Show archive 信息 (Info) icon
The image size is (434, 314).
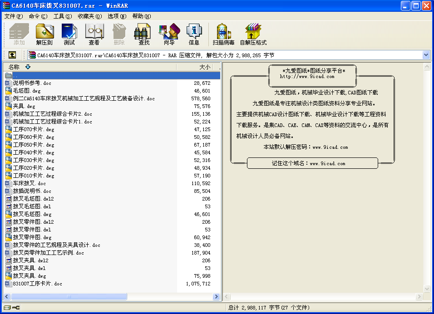[194, 34]
